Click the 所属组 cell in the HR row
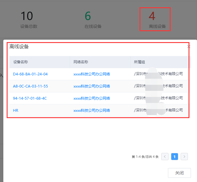This screenshot has height=182, width=197. coord(159,110)
